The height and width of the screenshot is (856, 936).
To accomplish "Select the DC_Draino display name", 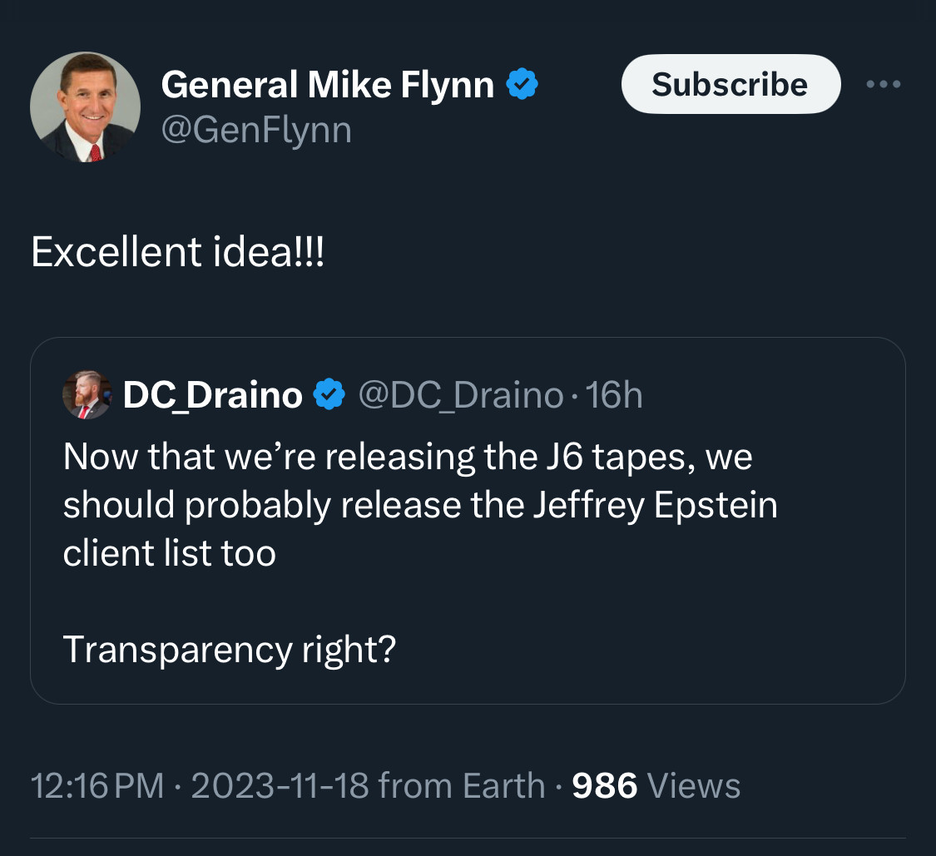I will point(212,395).
